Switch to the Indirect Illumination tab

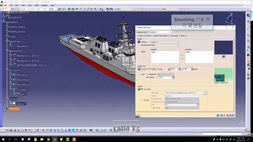click(x=160, y=36)
